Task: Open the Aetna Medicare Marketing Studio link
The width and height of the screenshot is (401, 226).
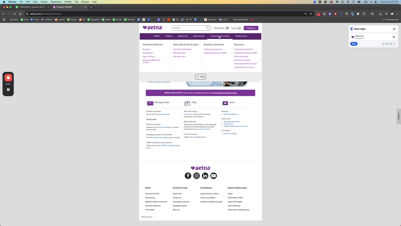Action: coord(225,93)
